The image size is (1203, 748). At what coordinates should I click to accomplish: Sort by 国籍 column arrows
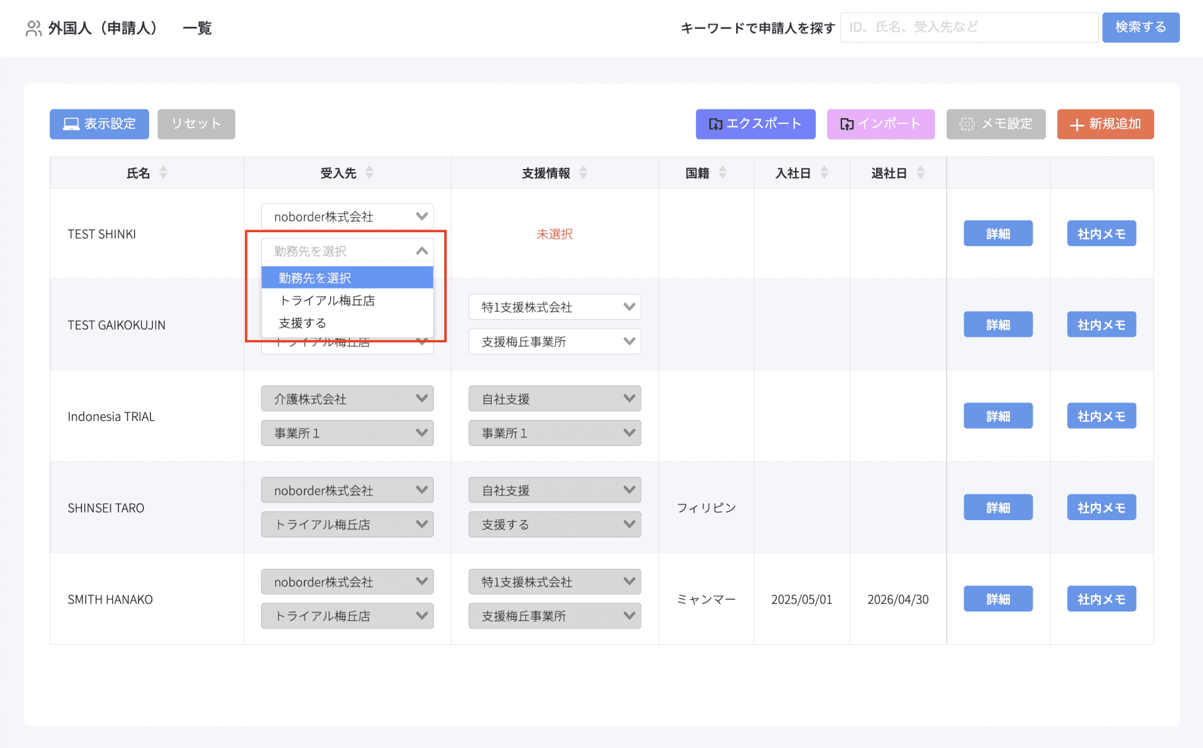pos(723,172)
